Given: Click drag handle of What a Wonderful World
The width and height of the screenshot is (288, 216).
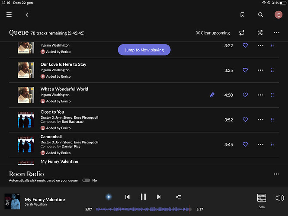Looking at the screenshot, I should 272,95.
